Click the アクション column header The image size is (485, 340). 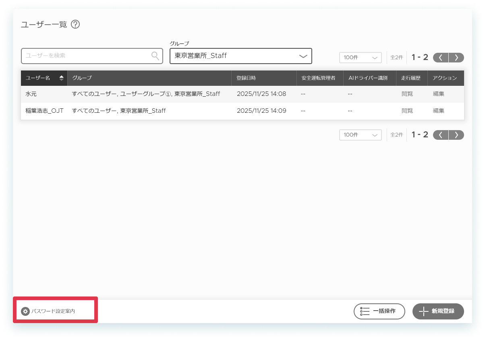tap(445, 78)
